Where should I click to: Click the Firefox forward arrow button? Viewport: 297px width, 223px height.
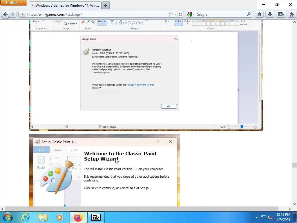(13, 14)
